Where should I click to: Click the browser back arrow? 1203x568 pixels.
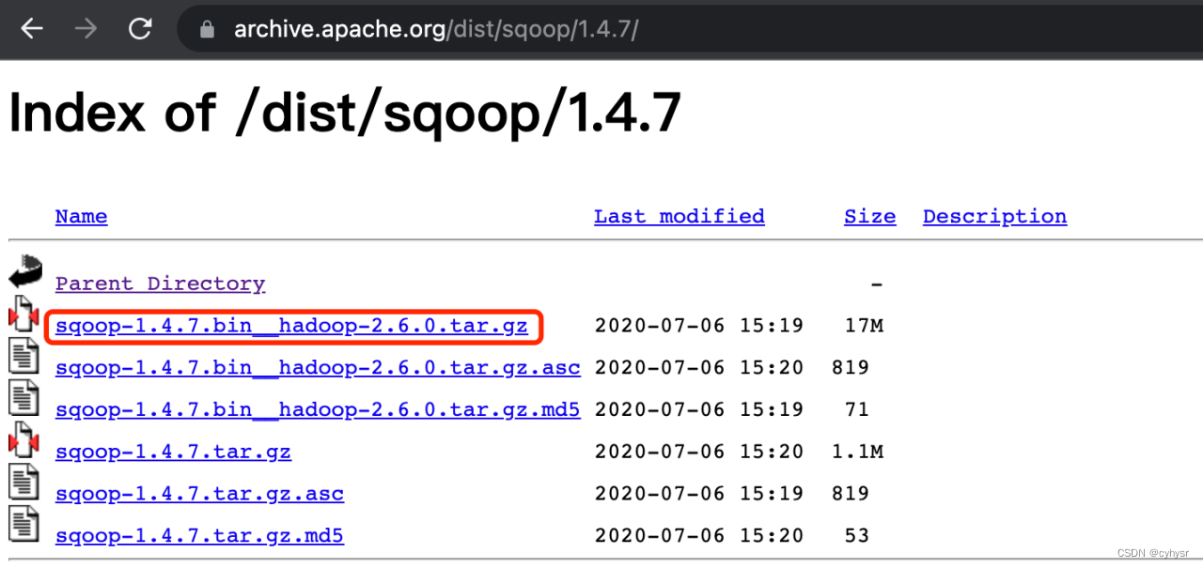tap(32, 29)
